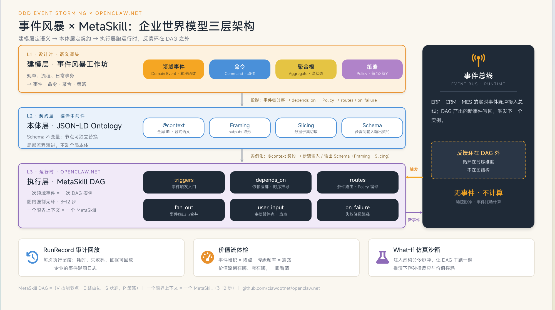Open the github.com/clawdotnet/openclaw.net link
555x310 pixels.
[x=281, y=288]
